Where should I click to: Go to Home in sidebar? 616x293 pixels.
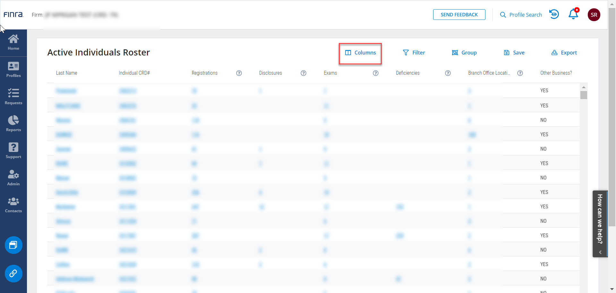point(13,43)
